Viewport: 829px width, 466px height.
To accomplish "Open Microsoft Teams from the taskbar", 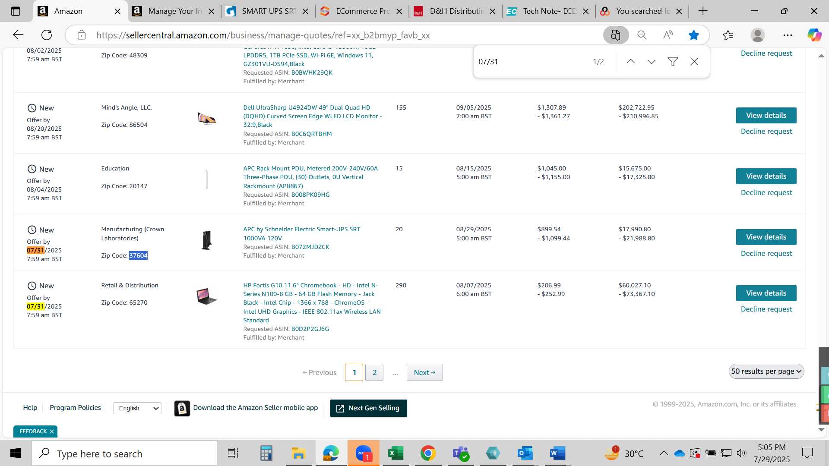I will click(x=460, y=453).
